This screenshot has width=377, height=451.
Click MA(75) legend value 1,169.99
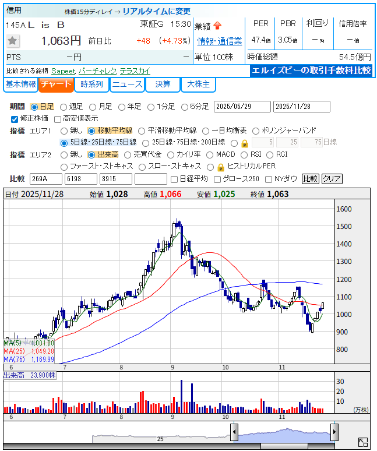coord(43,360)
